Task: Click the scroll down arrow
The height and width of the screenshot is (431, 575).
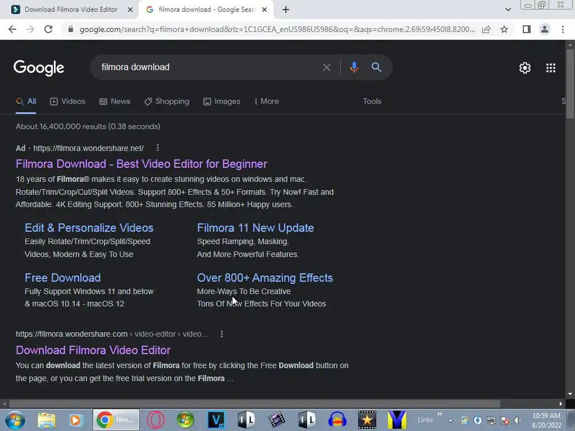Action: (x=570, y=395)
